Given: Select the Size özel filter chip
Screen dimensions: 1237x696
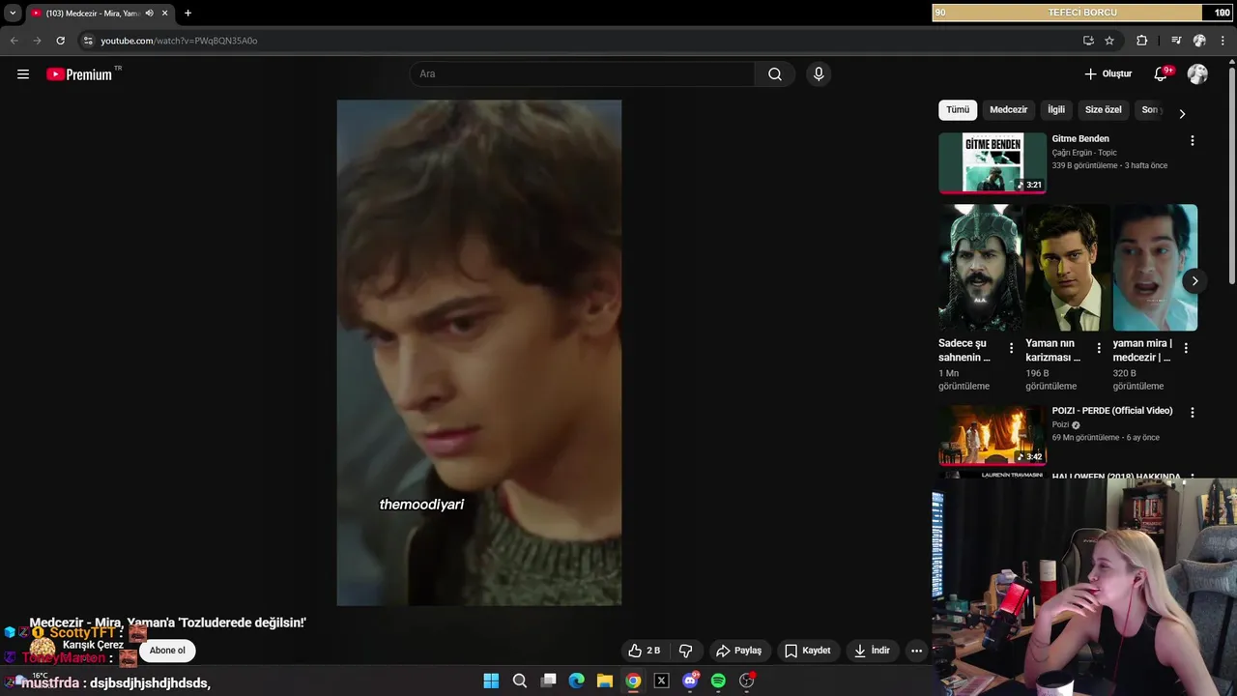Looking at the screenshot, I should [1104, 110].
